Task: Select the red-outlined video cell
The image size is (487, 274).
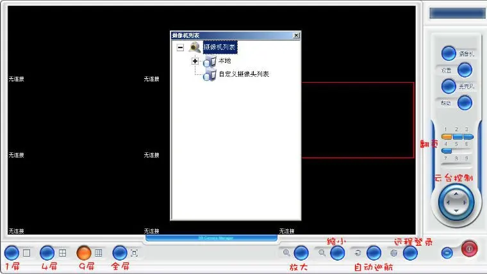Action: (x=358, y=120)
